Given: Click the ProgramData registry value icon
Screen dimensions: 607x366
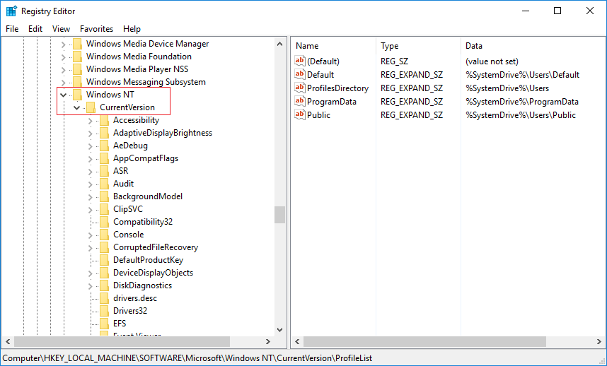Looking at the screenshot, I should (300, 102).
